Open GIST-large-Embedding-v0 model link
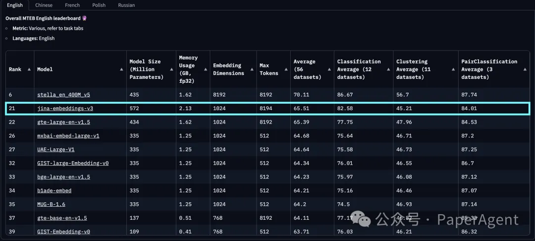Viewport: 535px width, 241px height. click(x=73, y=163)
